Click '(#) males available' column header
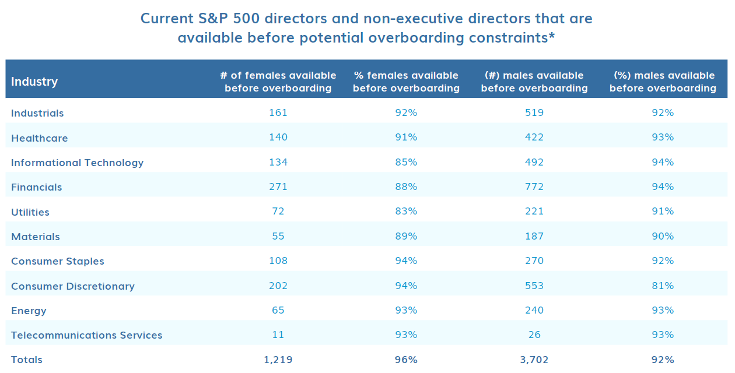This screenshot has width=735, height=373. pyautogui.click(x=534, y=82)
